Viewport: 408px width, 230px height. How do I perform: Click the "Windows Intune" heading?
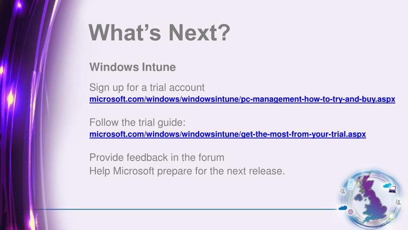coord(133,67)
